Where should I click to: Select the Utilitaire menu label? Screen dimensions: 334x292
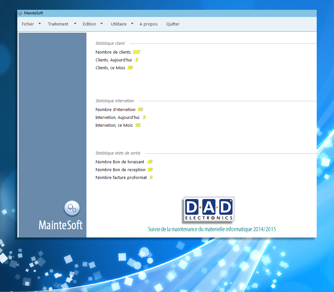(x=118, y=24)
